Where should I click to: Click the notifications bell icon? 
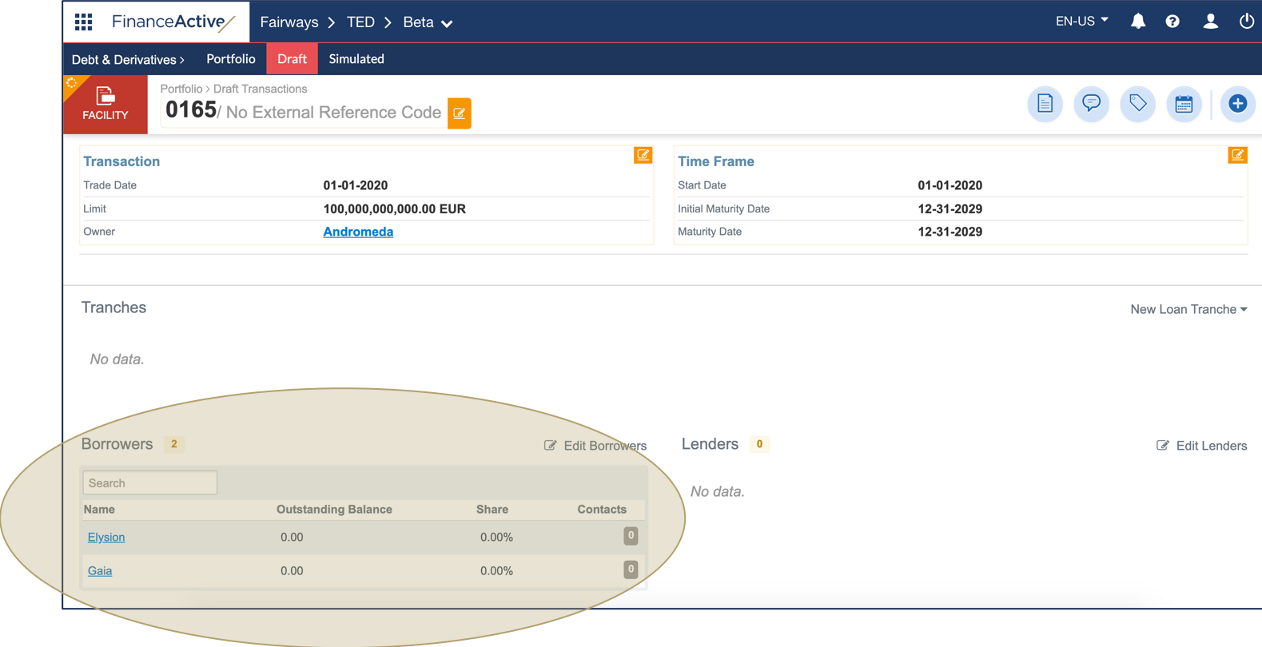(x=1137, y=22)
